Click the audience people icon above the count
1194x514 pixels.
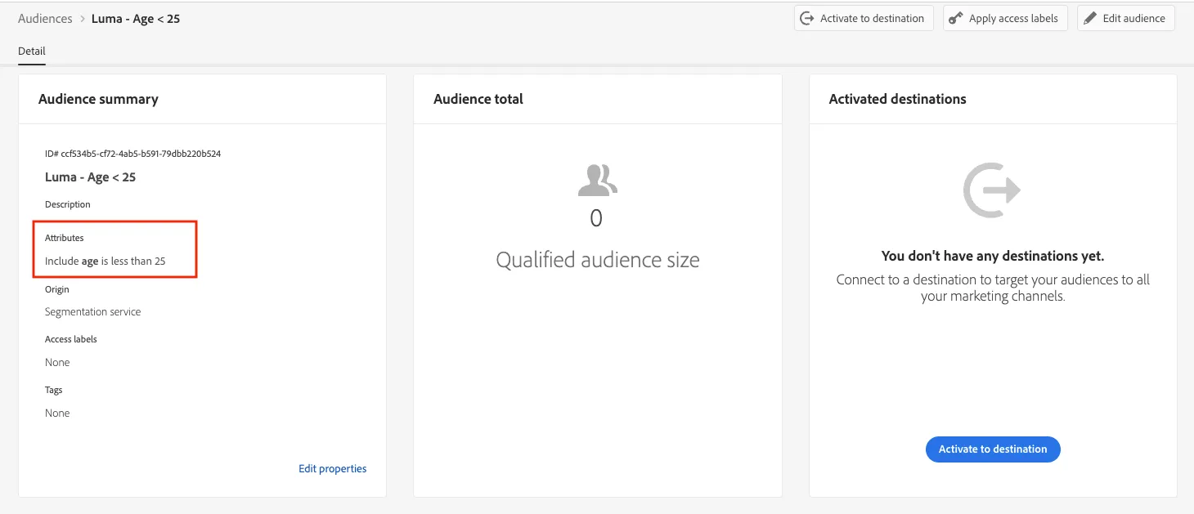(597, 180)
